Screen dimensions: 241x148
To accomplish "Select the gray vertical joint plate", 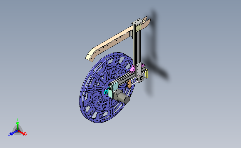I will pos(139,70).
